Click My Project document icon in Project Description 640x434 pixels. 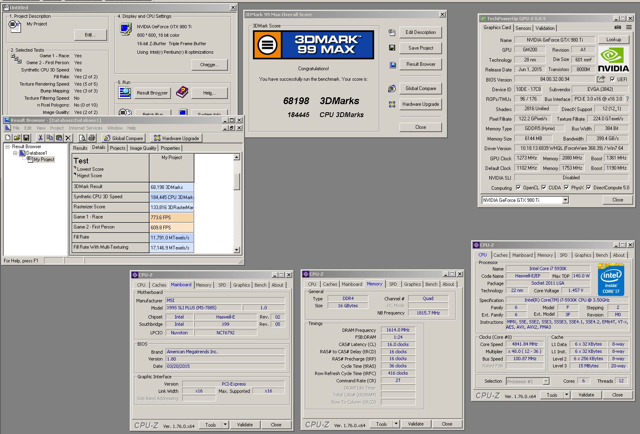click(x=15, y=26)
